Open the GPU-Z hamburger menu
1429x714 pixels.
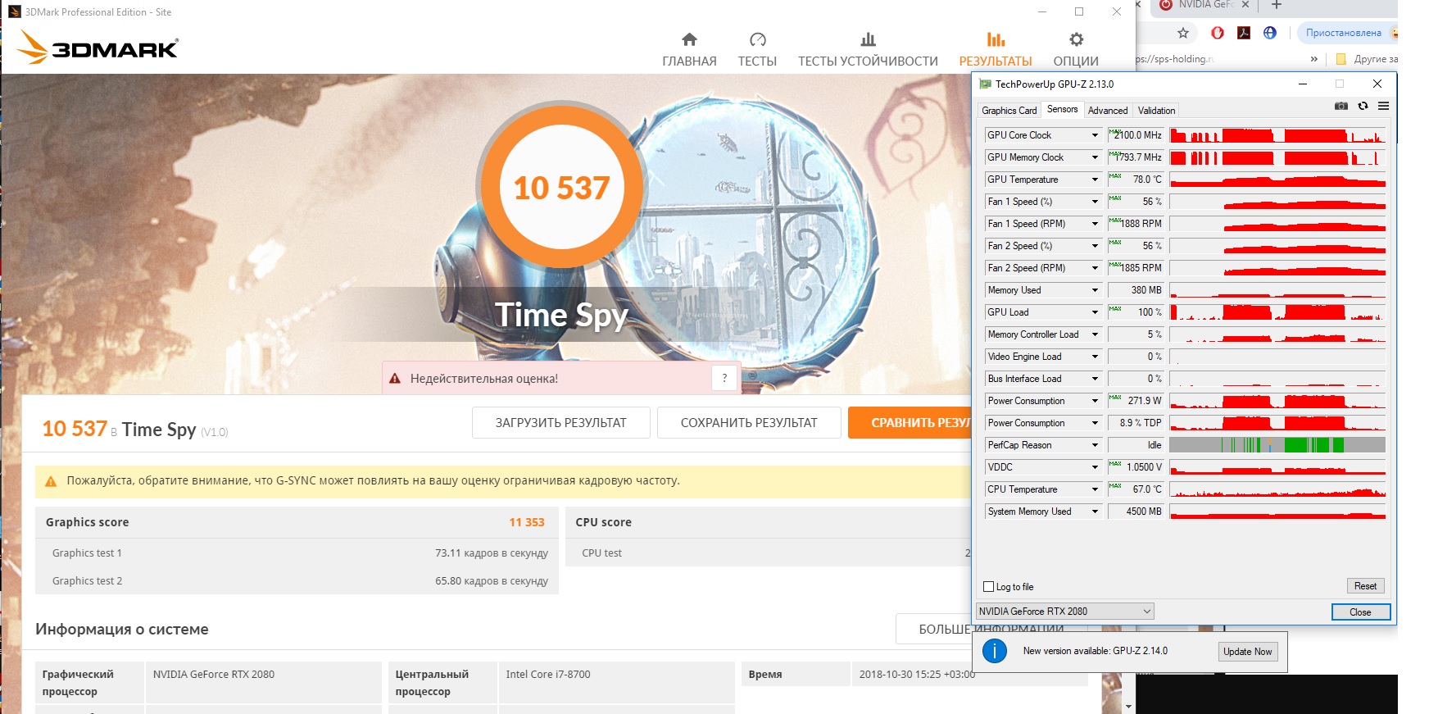click(x=1383, y=106)
